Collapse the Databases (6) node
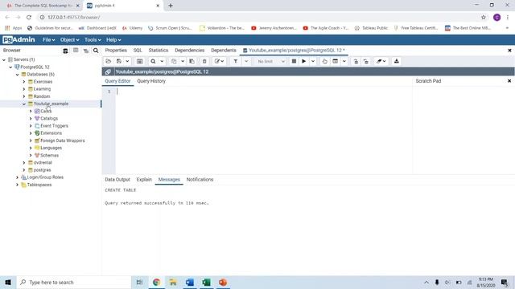The width and height of the screenshot is (515, 289). (18, 75)
